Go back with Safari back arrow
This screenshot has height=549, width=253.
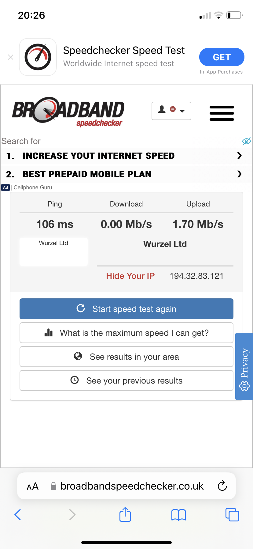point(18,515)
